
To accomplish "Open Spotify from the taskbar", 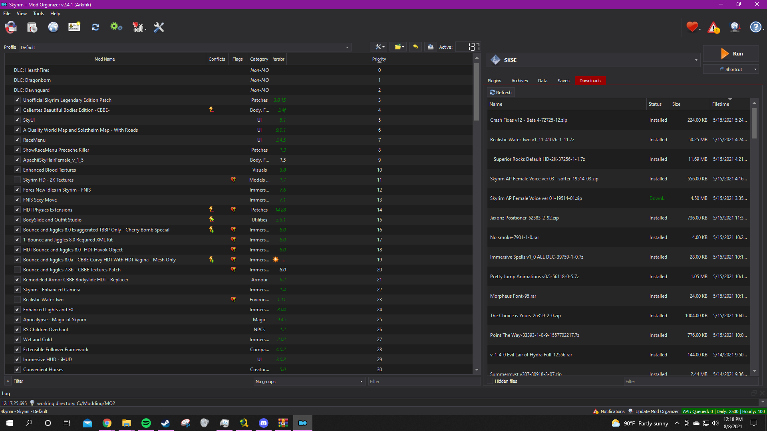I will pyautogui.click(x=146, y=423).
